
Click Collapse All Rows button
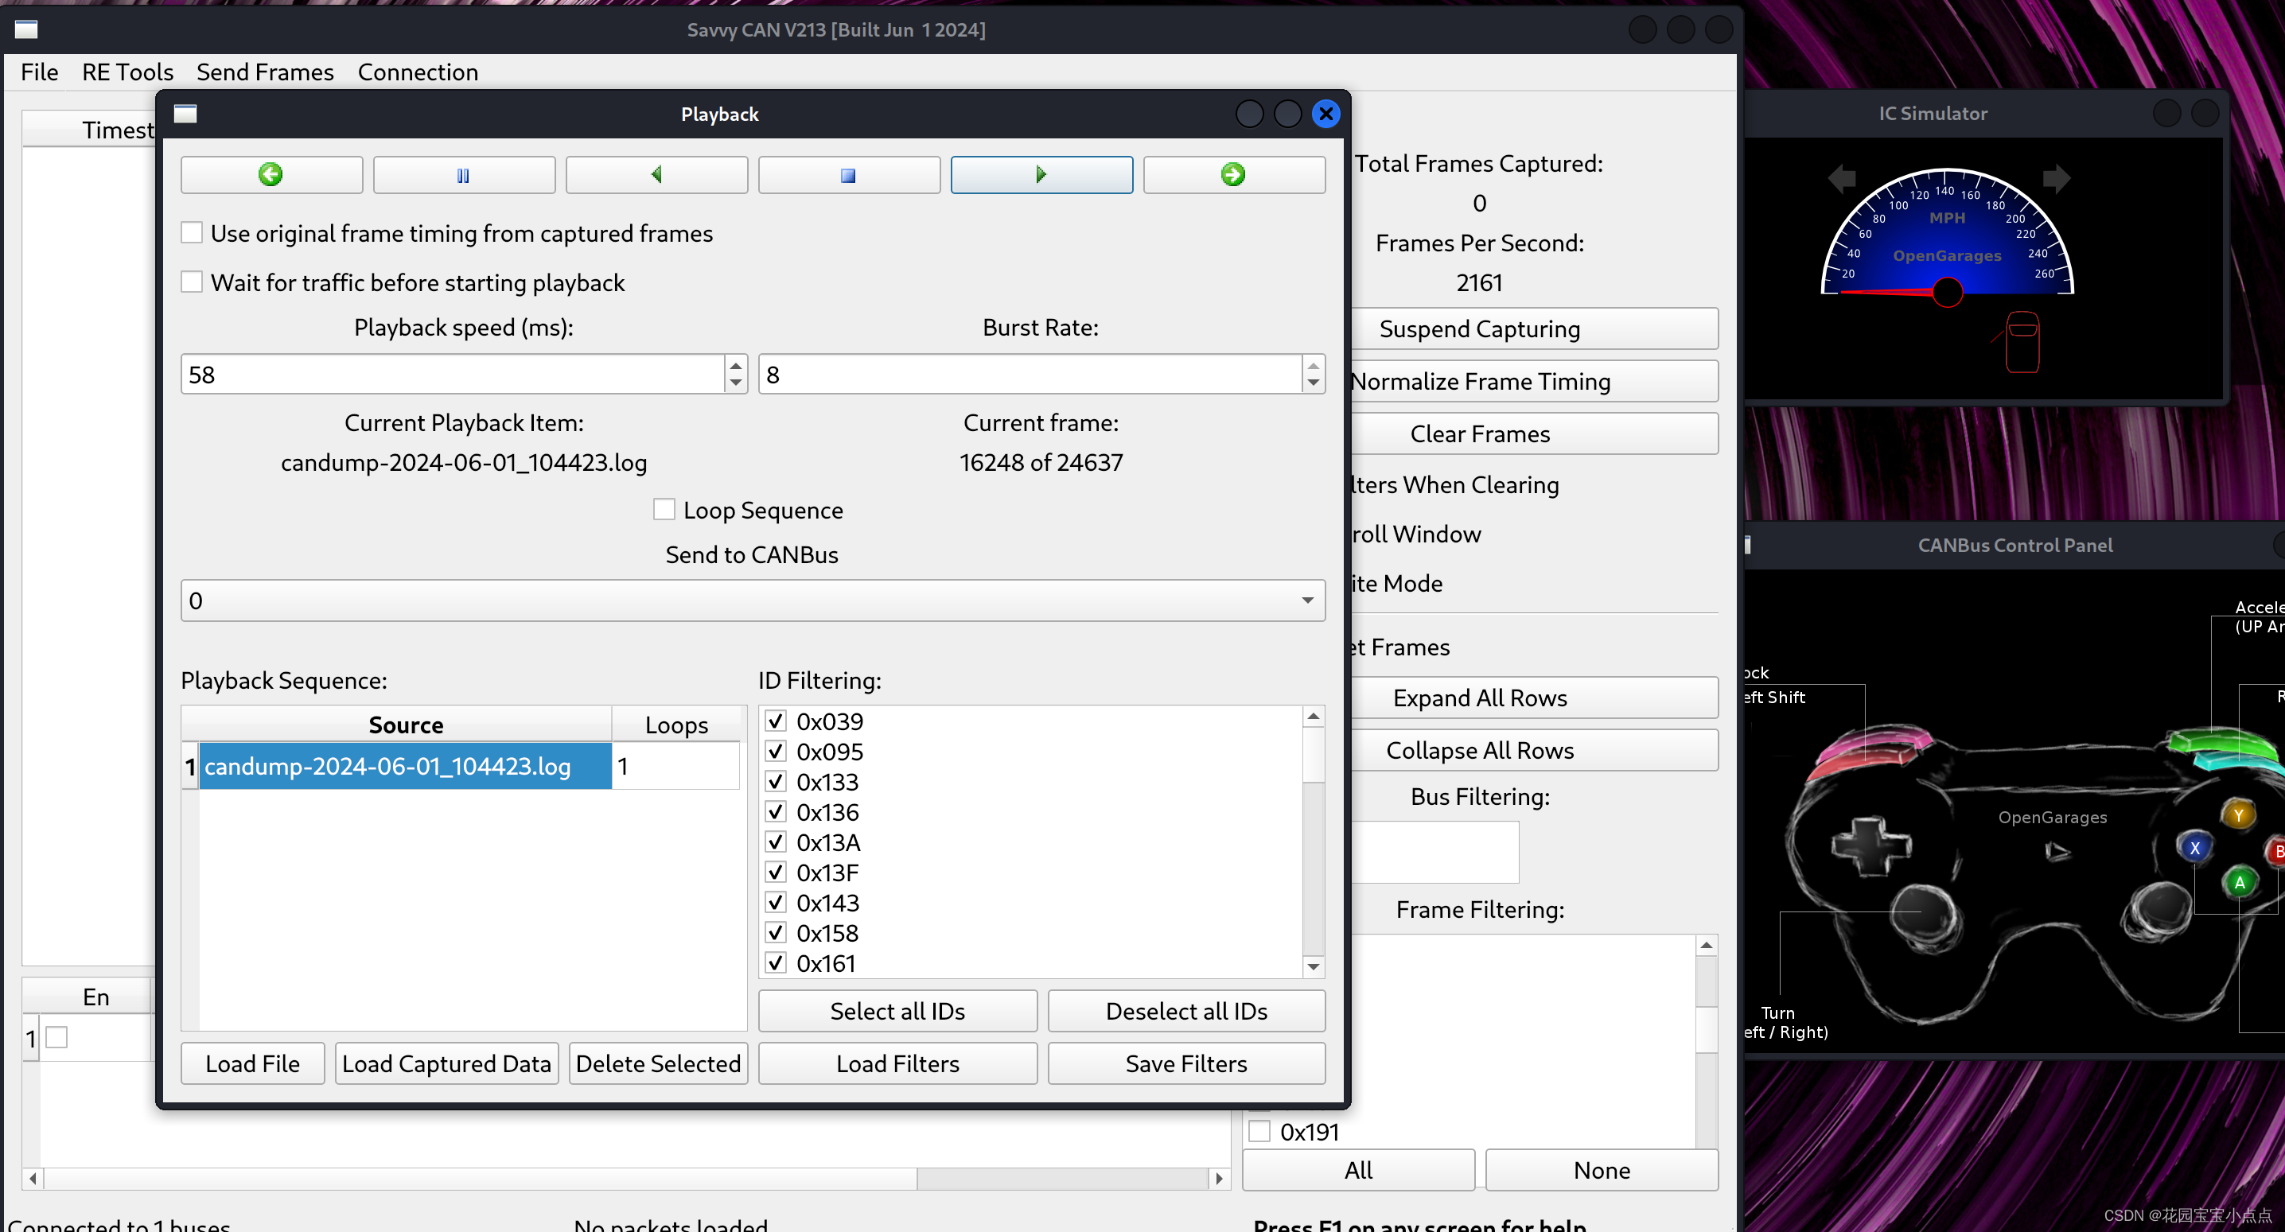coord(1535,750)
